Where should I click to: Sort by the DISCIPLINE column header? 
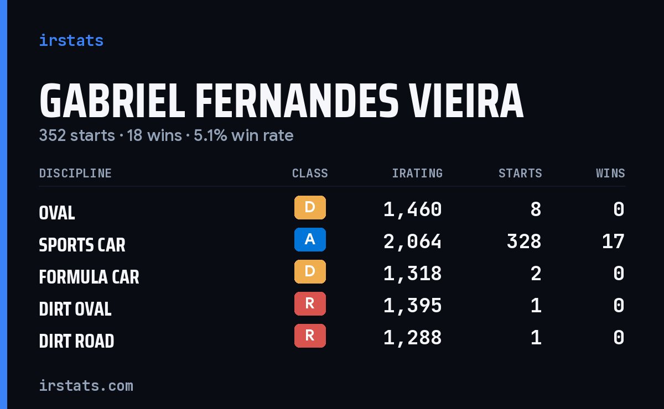[75, 174]
